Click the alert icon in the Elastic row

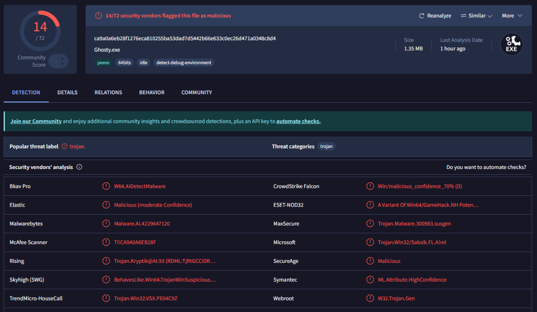pyautogui.click(x=106, y=205)
